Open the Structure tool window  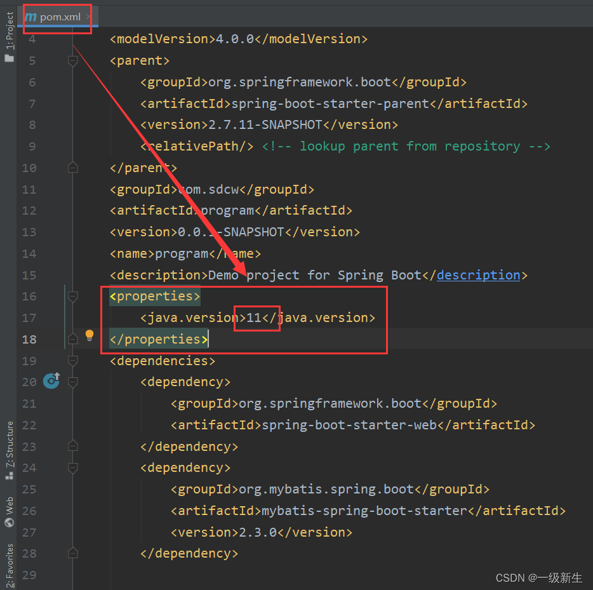[10, 450]
